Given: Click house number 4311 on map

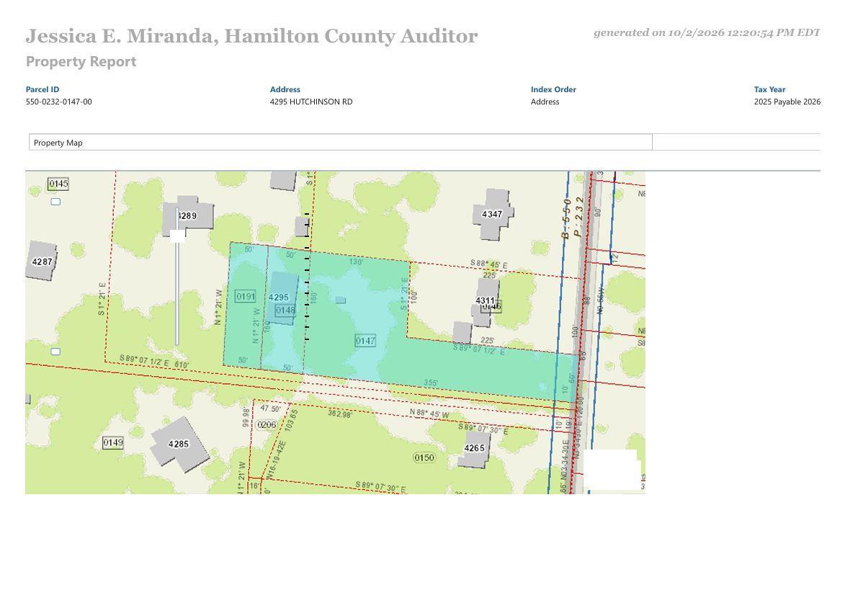Looking at the screenshot, I should click(x=485, y=300).
